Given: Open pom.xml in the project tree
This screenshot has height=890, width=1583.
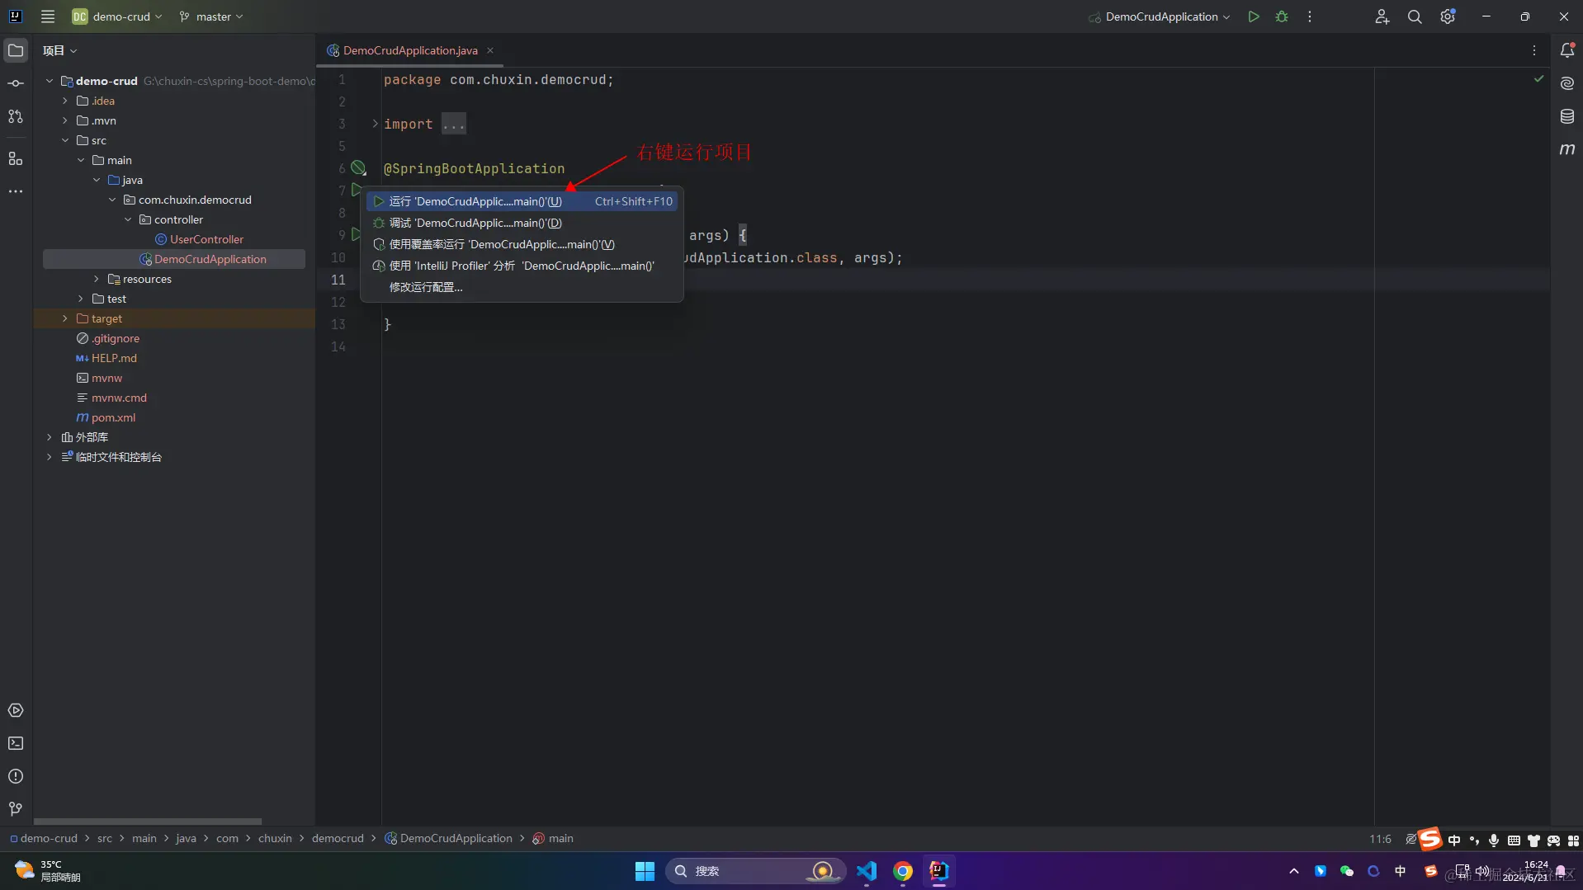Looking at the screenshot, I should (x=113, y=417).
